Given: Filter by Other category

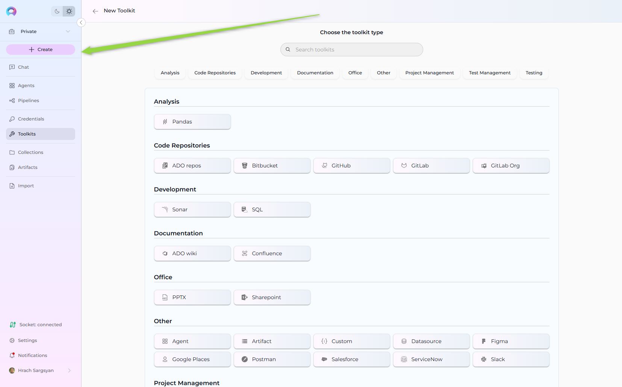Looking at the screenshot, I should pyautogui.click(x=384, y=73).
